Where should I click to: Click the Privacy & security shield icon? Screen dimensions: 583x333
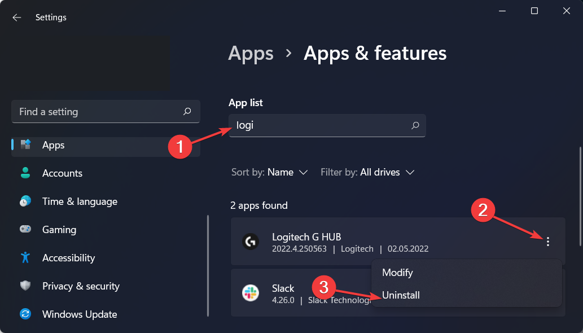[x=25, y=286]
